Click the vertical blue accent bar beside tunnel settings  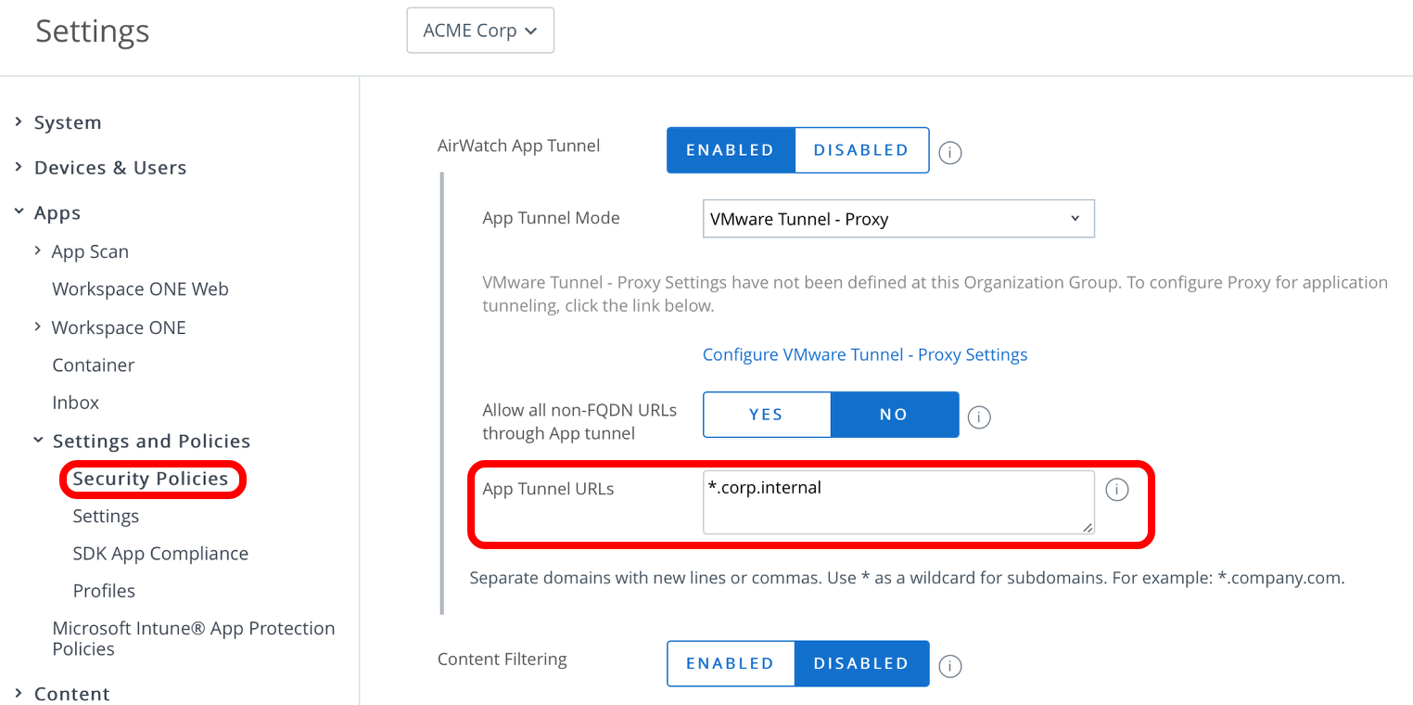(441, 390)
